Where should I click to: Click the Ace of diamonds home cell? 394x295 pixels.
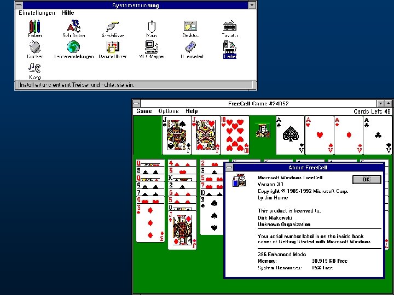coord(349,135)
